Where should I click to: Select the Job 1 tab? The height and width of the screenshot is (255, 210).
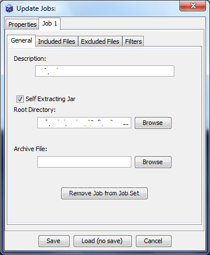pos(50,24)
